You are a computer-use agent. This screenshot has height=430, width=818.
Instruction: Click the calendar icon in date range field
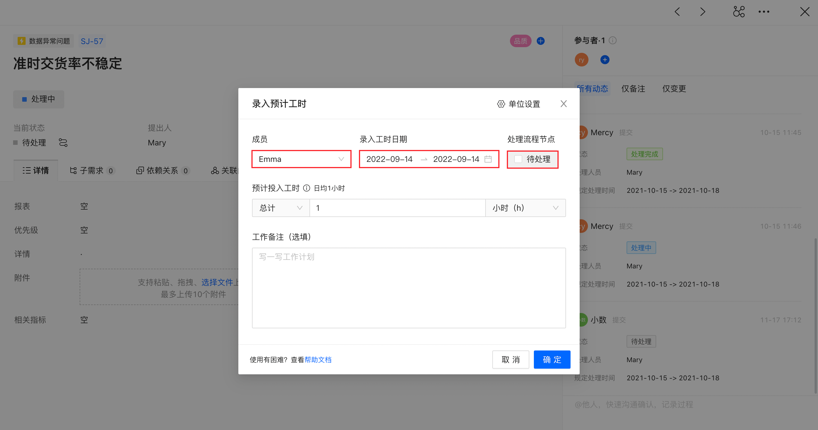coord(488,159)
